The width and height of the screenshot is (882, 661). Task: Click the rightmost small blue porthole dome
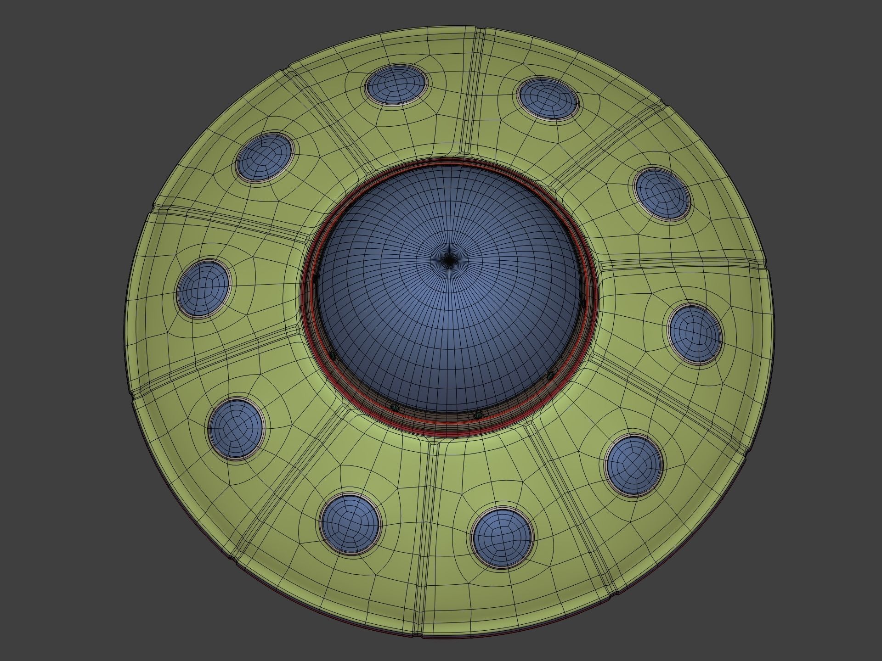[x=694, y=333]
